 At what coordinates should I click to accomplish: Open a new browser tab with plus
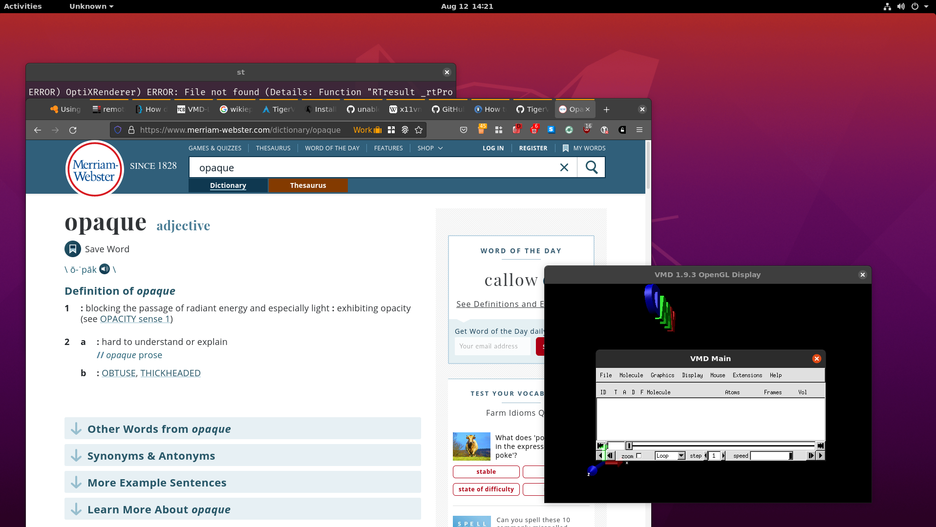click(x=606, y=109)
